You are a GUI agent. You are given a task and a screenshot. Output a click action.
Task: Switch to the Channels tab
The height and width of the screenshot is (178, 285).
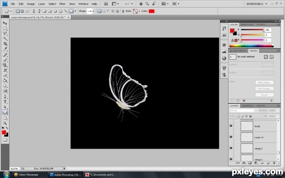coord(247,106)
